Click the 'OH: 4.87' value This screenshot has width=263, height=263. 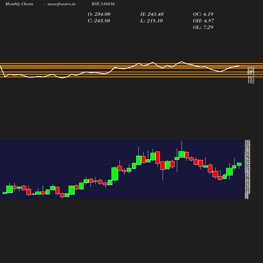204,21
